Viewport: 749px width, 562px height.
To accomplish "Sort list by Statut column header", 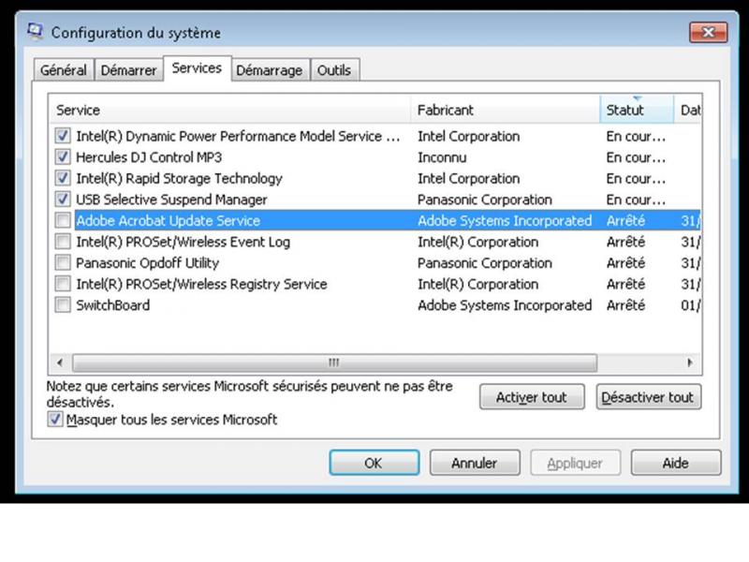I will 635,111.
